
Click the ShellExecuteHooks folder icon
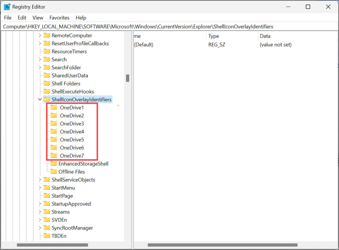point(47,91)
